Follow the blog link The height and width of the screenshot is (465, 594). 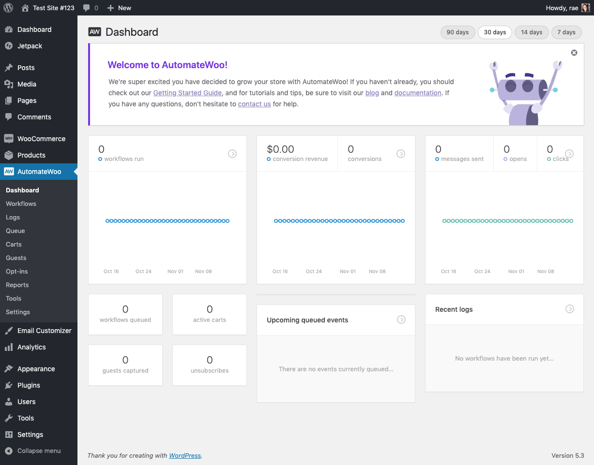coord(372,93)
